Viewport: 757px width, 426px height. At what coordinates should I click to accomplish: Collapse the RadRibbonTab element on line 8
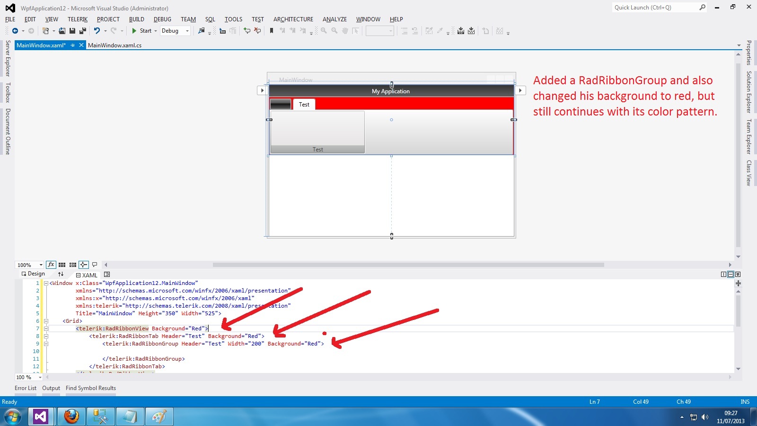pyautogui.click(x=46, y=336)
